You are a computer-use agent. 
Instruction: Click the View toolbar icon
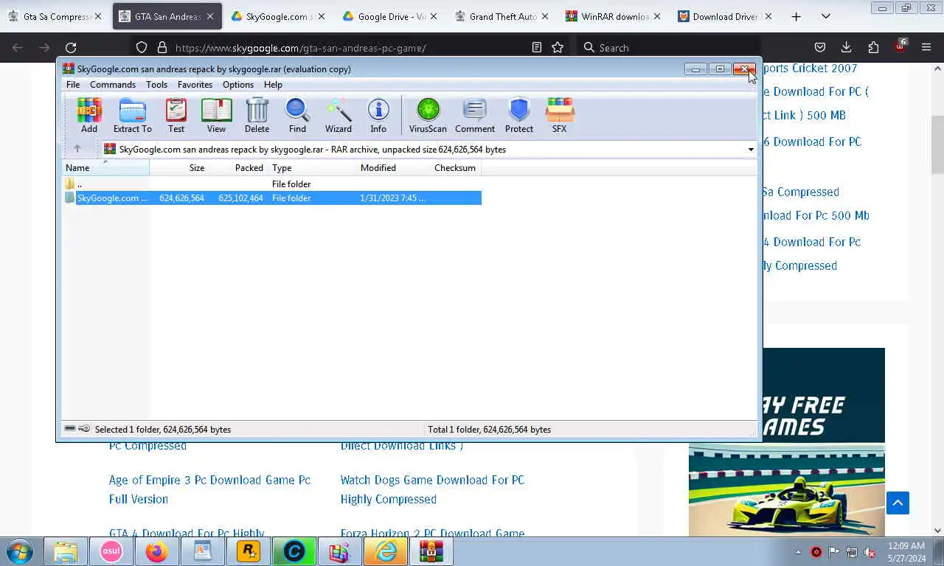[x=216, y=116]
